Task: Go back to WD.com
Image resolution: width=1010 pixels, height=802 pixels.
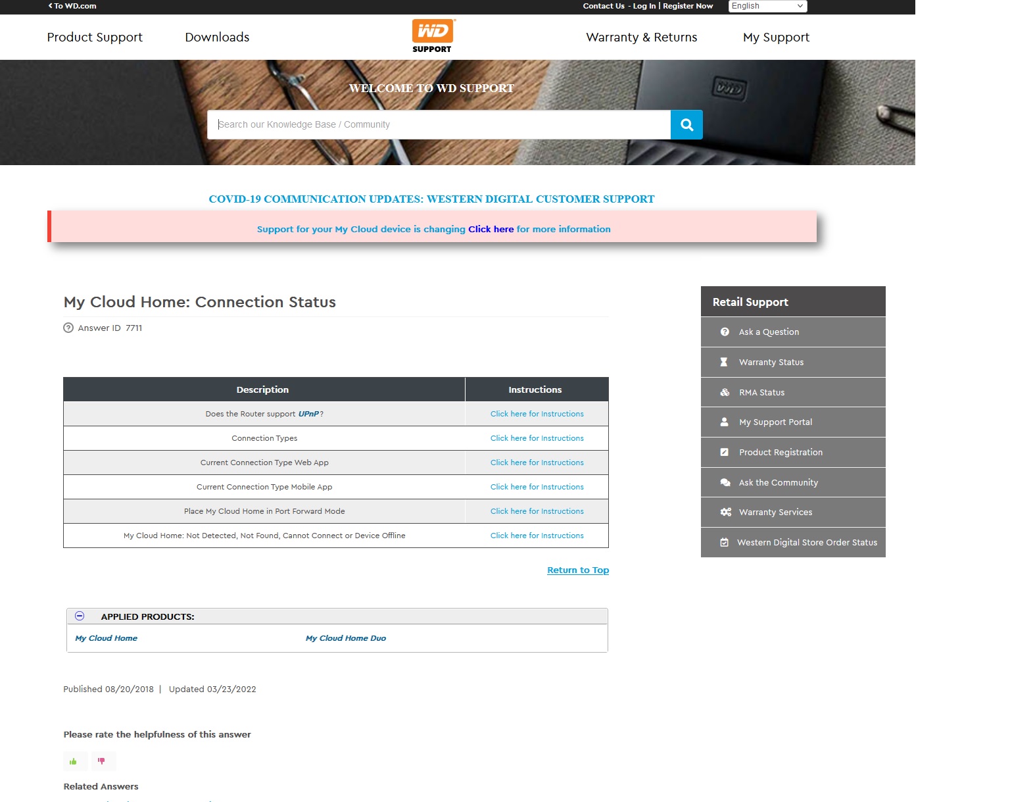Action: click(x=72, y=6)
